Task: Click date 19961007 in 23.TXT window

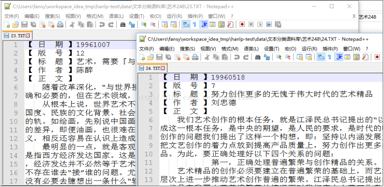Action: click(93, 45)
